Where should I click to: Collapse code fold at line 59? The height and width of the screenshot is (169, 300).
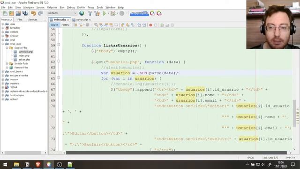pyautogui.click(x=59, y=45)
